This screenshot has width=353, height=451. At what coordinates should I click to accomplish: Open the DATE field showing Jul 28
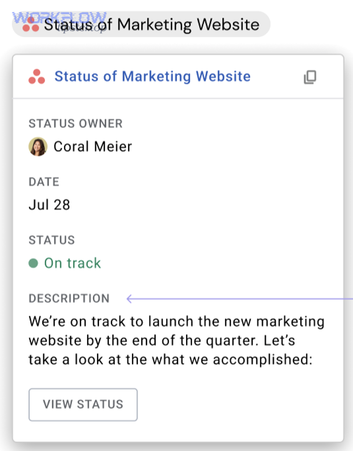pos(49,204)
